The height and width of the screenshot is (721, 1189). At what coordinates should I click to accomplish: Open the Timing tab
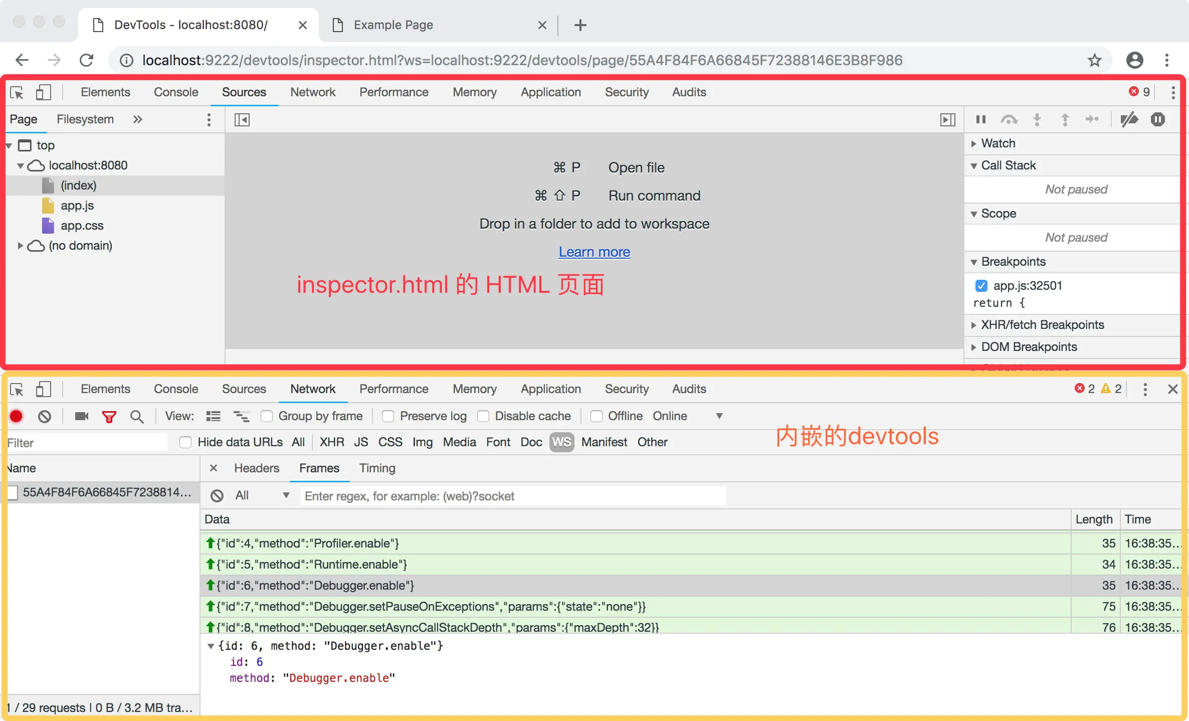[377, 468]
